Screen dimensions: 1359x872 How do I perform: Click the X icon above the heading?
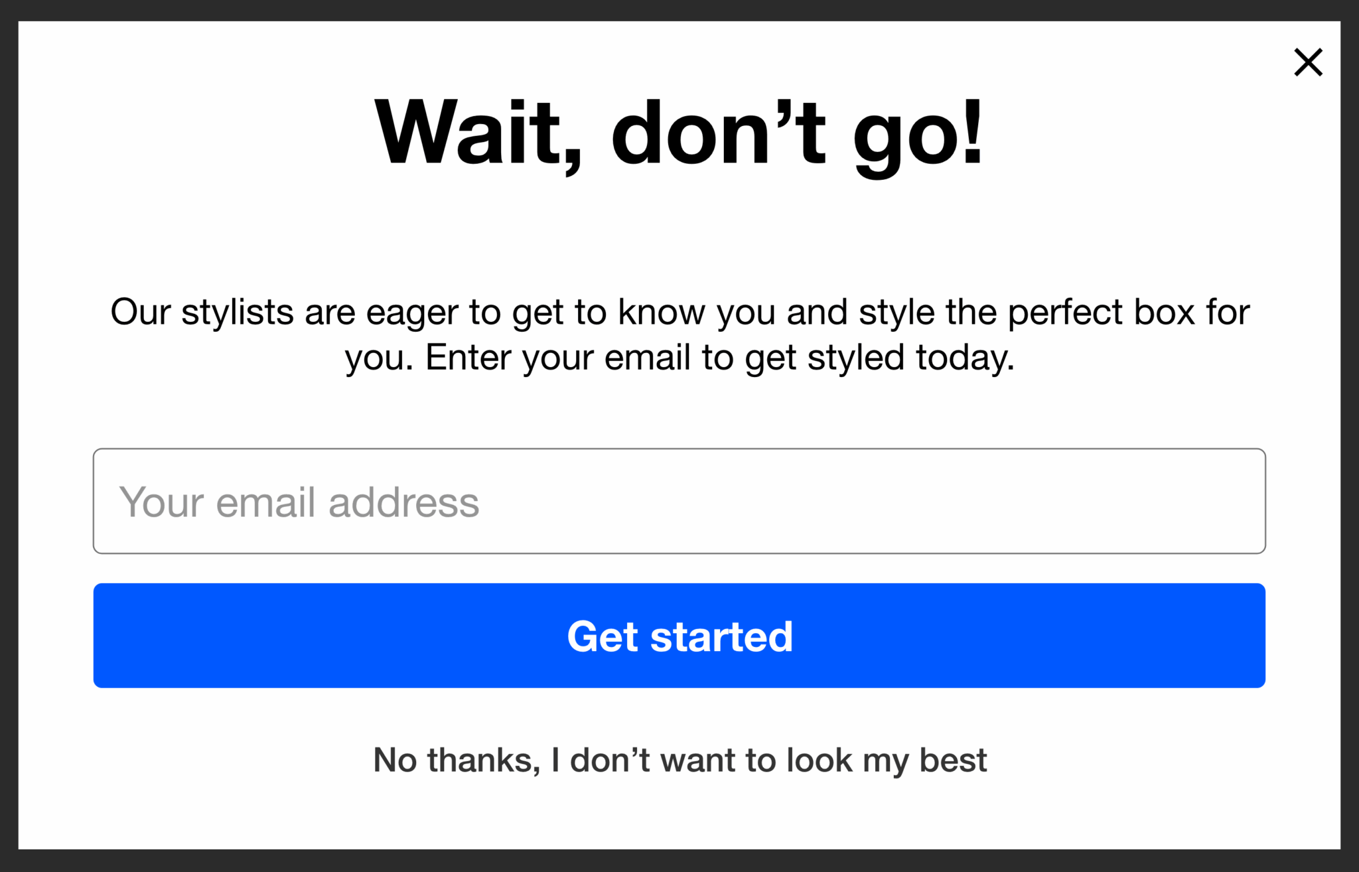click(1308, 62)
